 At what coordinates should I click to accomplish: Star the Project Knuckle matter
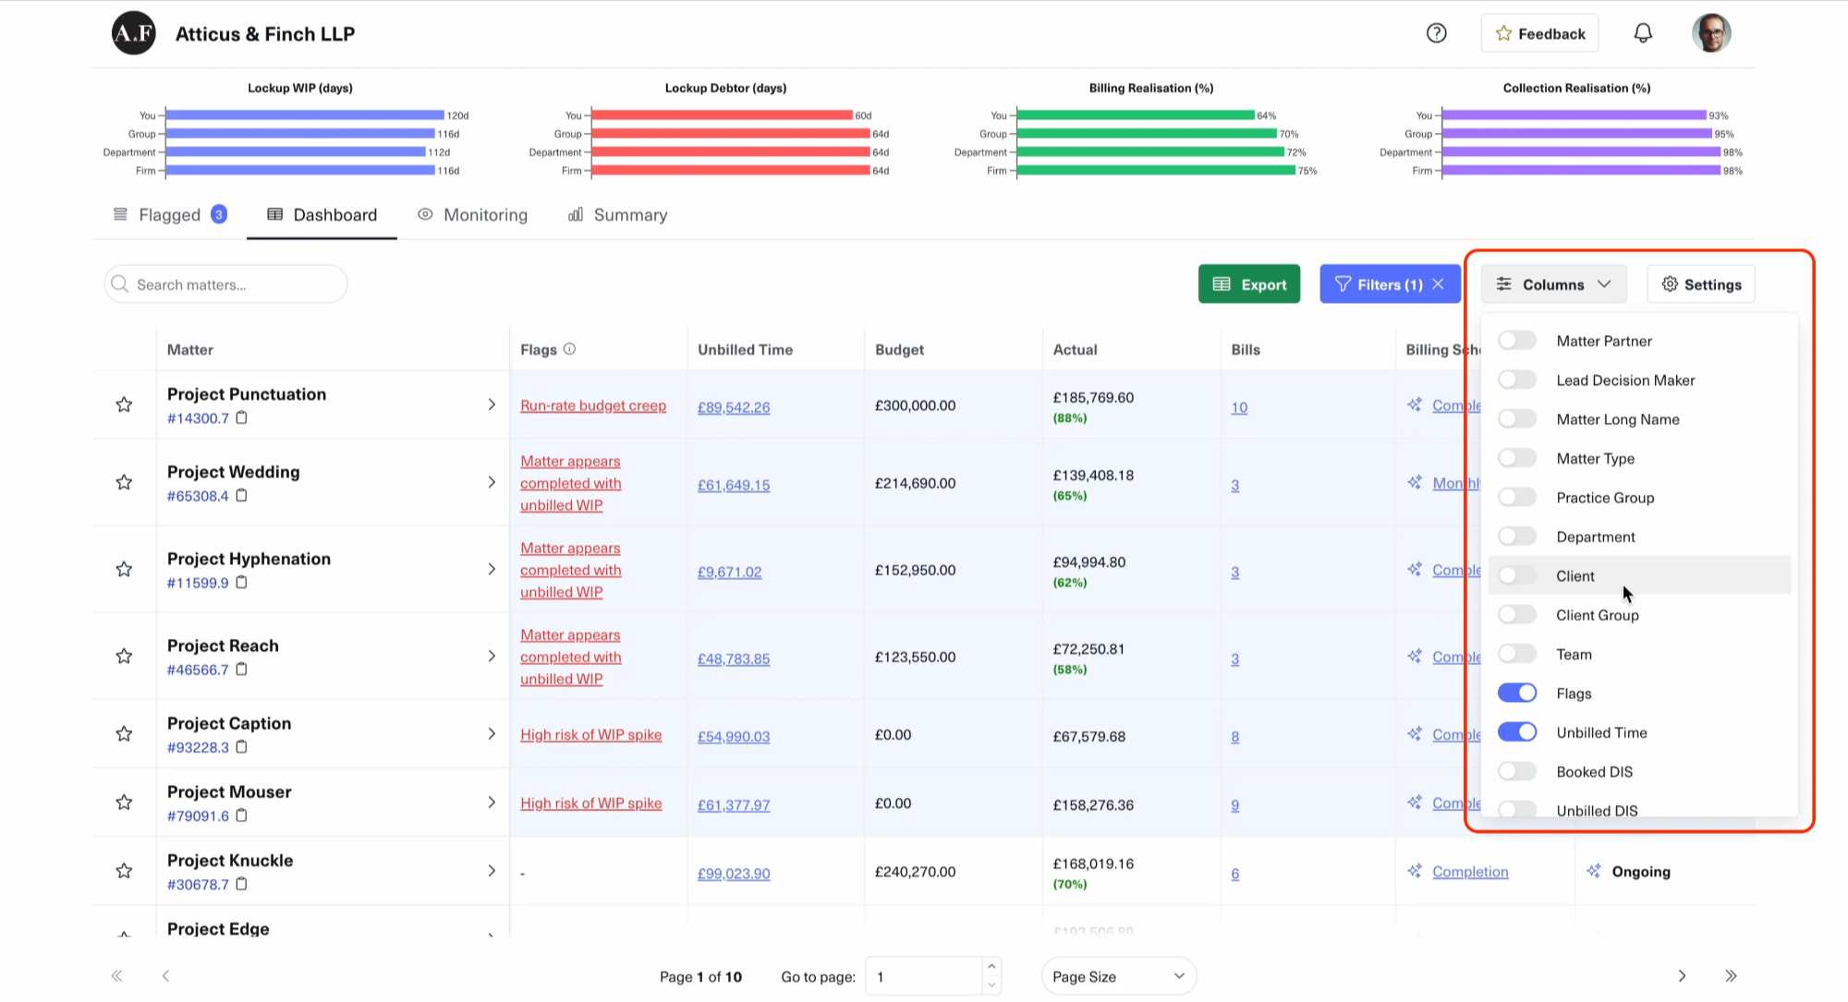pos(124,871)
